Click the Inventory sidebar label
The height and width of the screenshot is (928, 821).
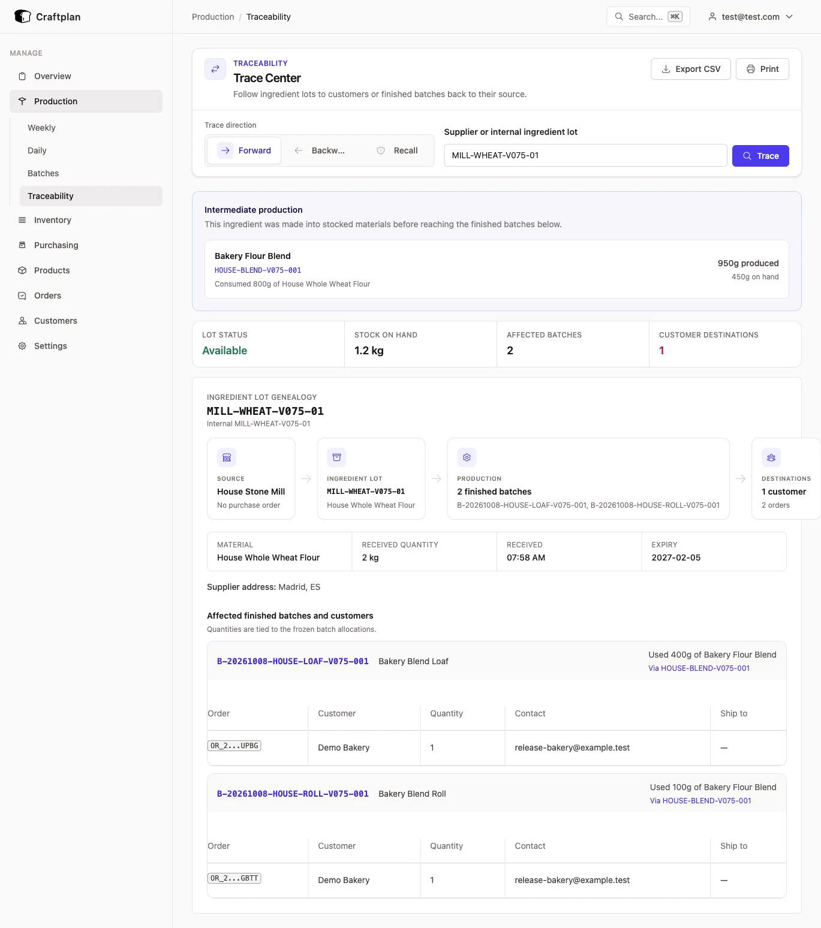tap(53, 220)
